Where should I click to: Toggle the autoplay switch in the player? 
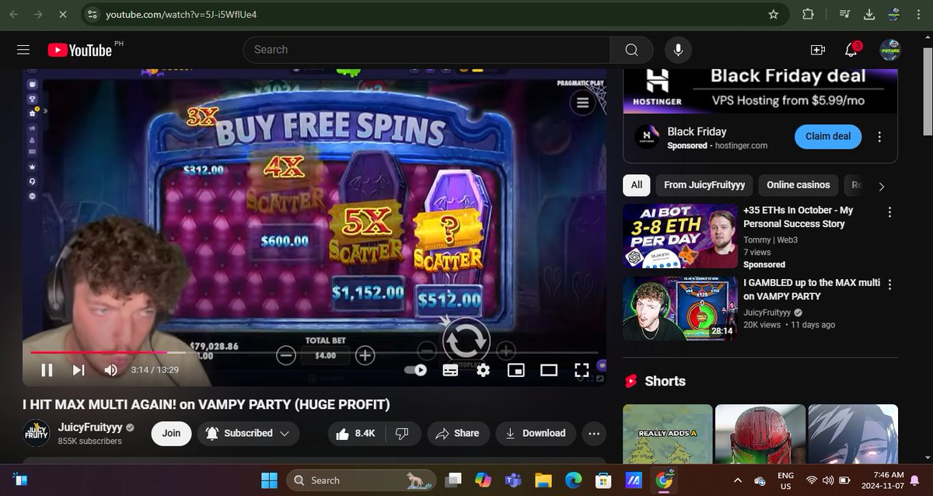[x=414, y=371]
